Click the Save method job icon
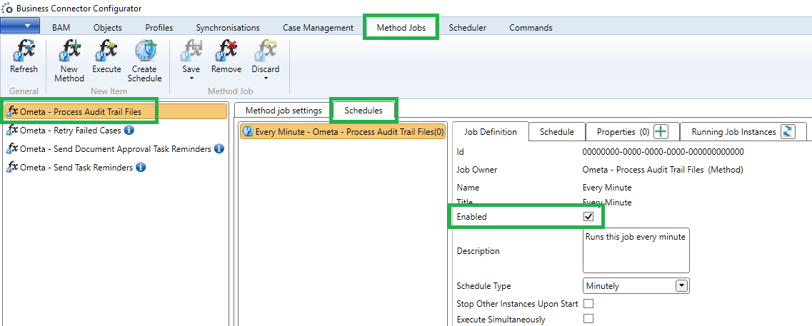Viewport: 812px width, 326px height. pos(191,51)
